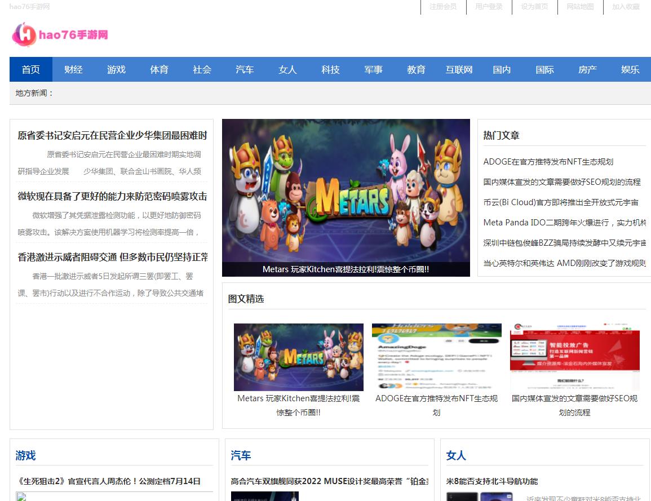Open 图文精选 caption 国内媒体宣发的文章需要做好SEO规划的流程
This screenshot has height=501, width=651.
(x=574, y=405)
